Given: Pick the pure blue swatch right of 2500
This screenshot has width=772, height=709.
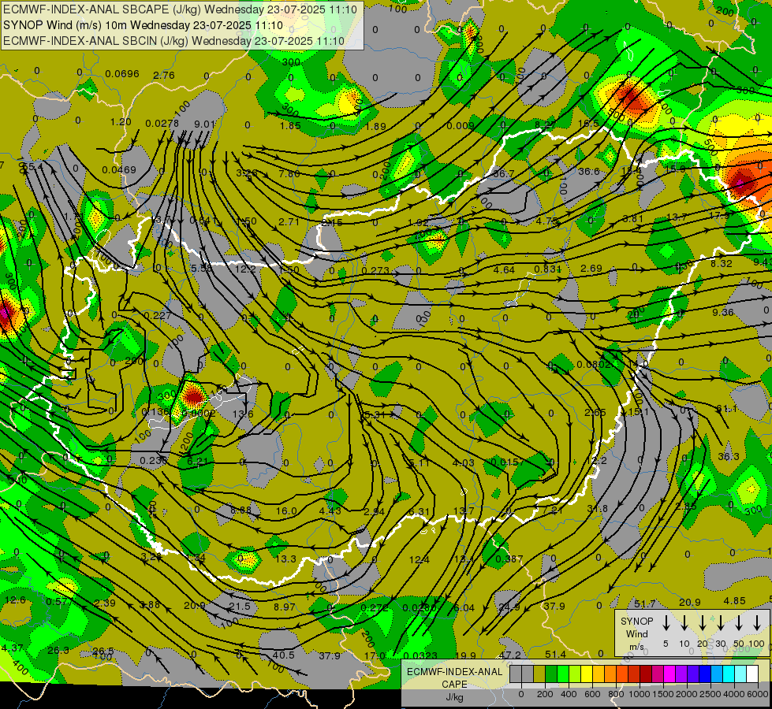Looking at the screenshot, I should click(705, 674).
